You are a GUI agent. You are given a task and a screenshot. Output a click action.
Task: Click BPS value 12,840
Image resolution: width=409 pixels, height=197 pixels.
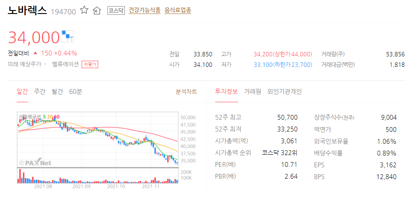tap(387, 176)
